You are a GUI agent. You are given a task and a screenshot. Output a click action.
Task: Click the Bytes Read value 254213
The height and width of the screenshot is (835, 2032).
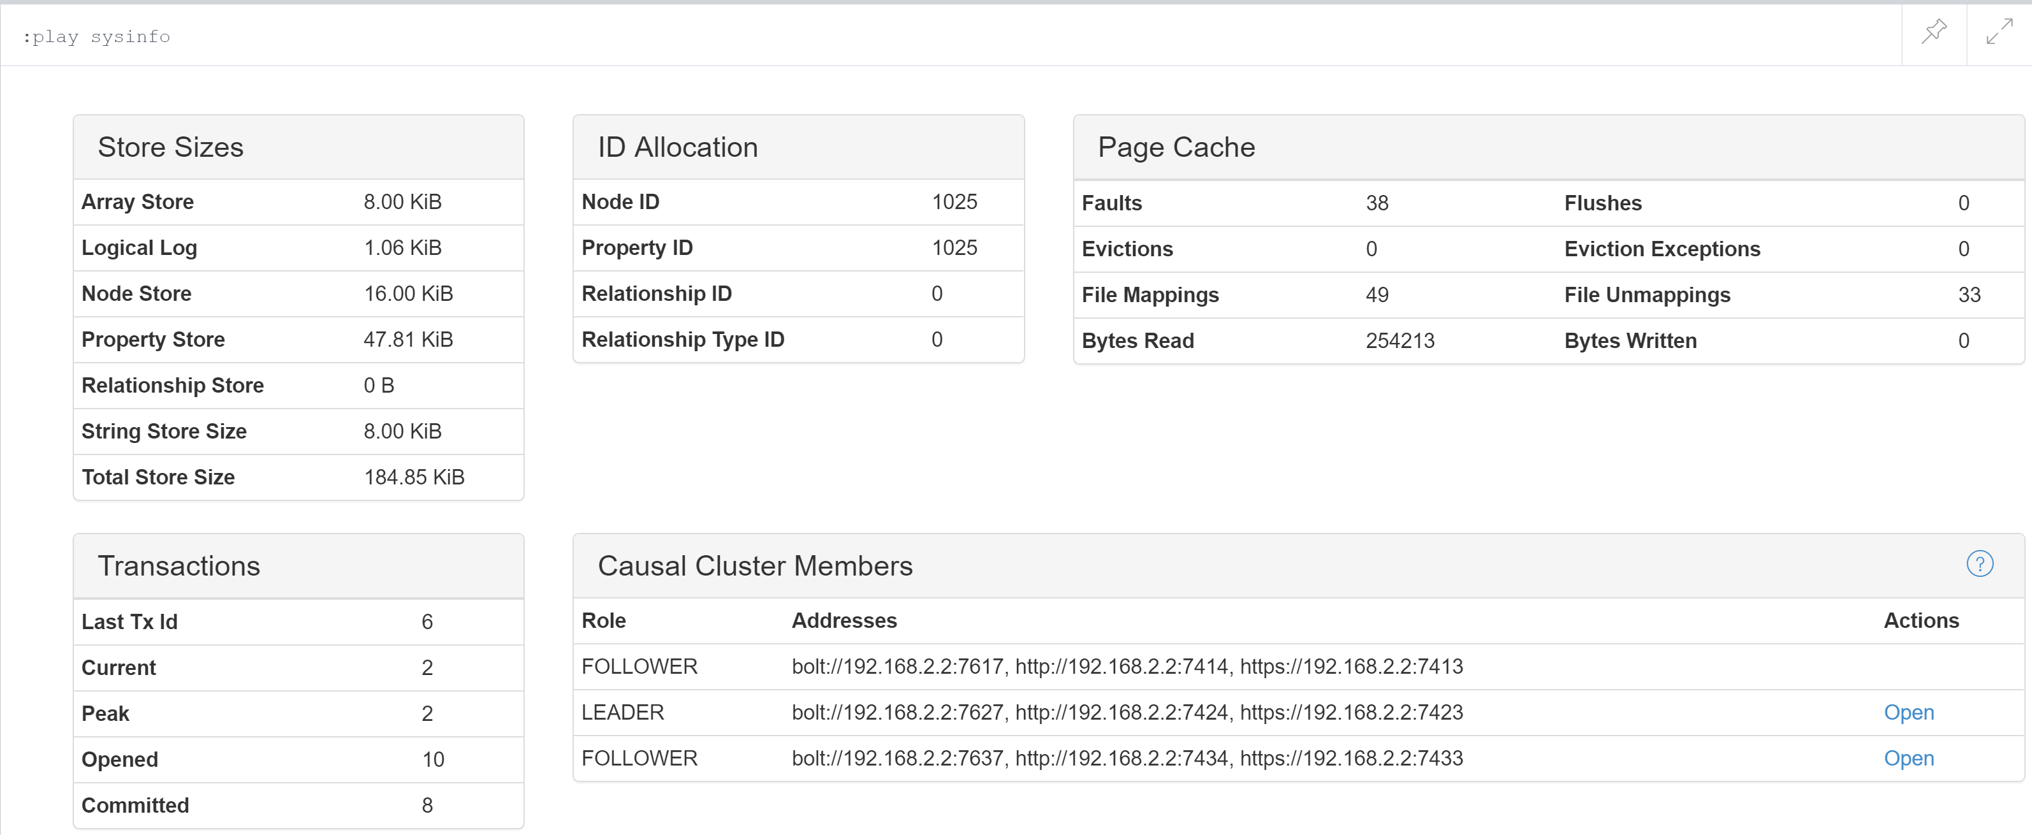[1400, 340]
